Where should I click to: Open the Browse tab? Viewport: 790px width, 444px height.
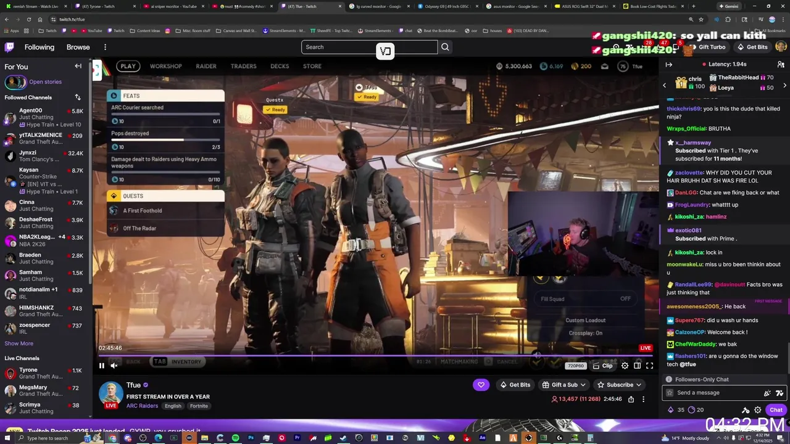pos(78,47)
